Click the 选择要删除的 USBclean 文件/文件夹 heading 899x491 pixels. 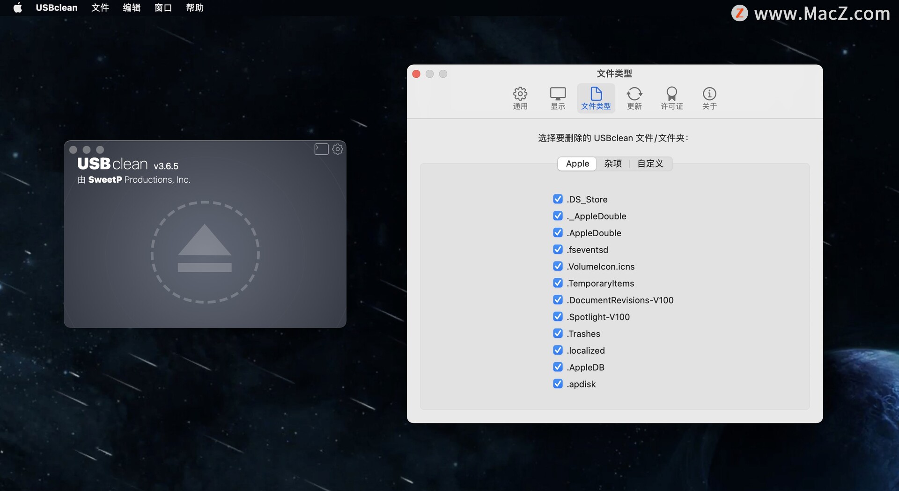tap(613, 138)
